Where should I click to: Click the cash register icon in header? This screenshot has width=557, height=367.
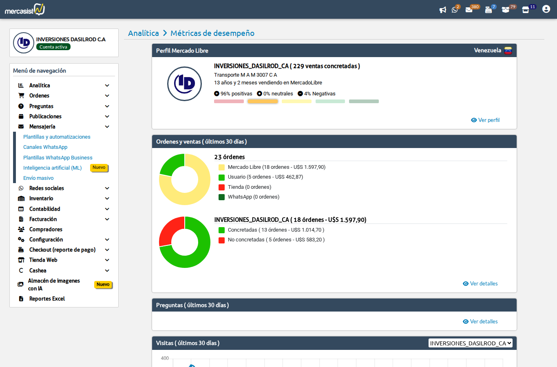point(488,10)
